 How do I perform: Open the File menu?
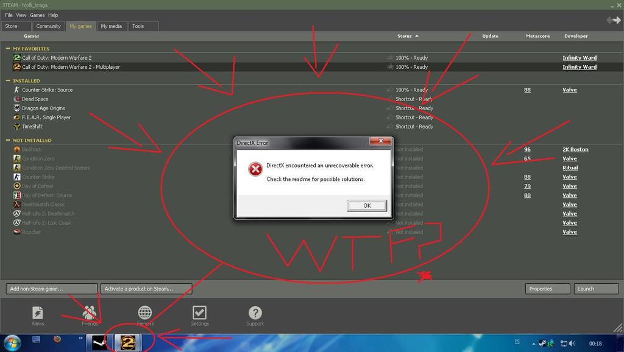9,15
